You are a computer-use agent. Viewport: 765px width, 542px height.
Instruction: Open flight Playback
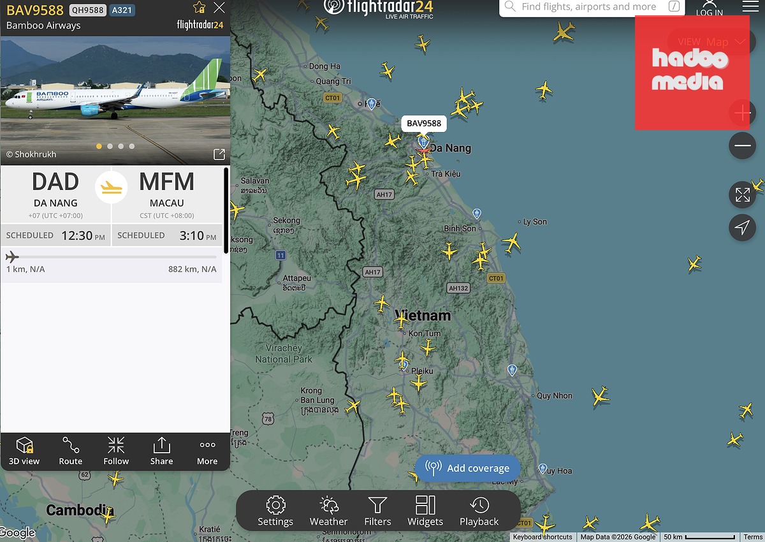[479, 511]
